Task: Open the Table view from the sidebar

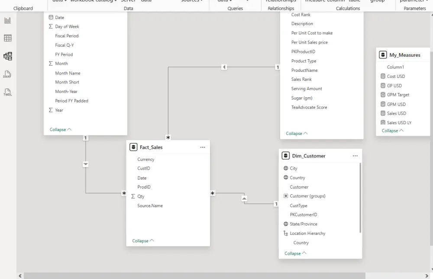Action: [7, 38]
